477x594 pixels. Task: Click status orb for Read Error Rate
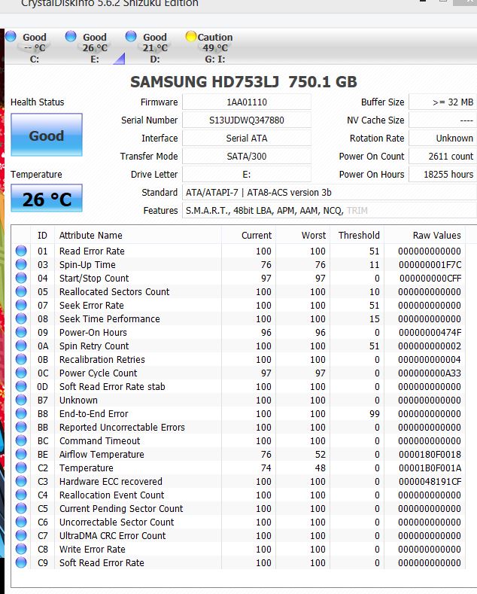[21, 251]
